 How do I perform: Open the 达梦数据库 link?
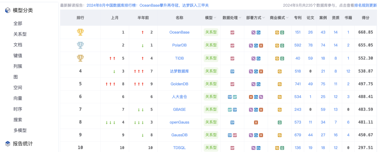(179, 71)
